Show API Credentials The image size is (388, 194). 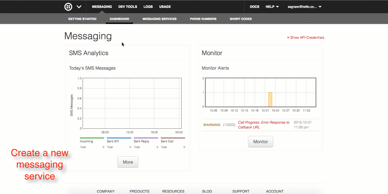pyautogui.click(x=306, y=38)
